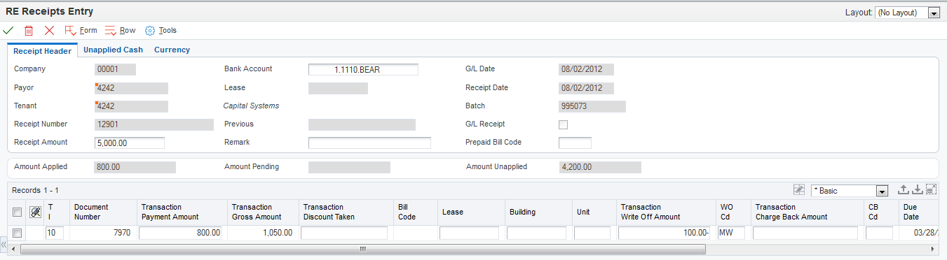This screenshot has height=260, width=947.
Task: Click the G/L Date value 08/02/2012
Action: 586,69
